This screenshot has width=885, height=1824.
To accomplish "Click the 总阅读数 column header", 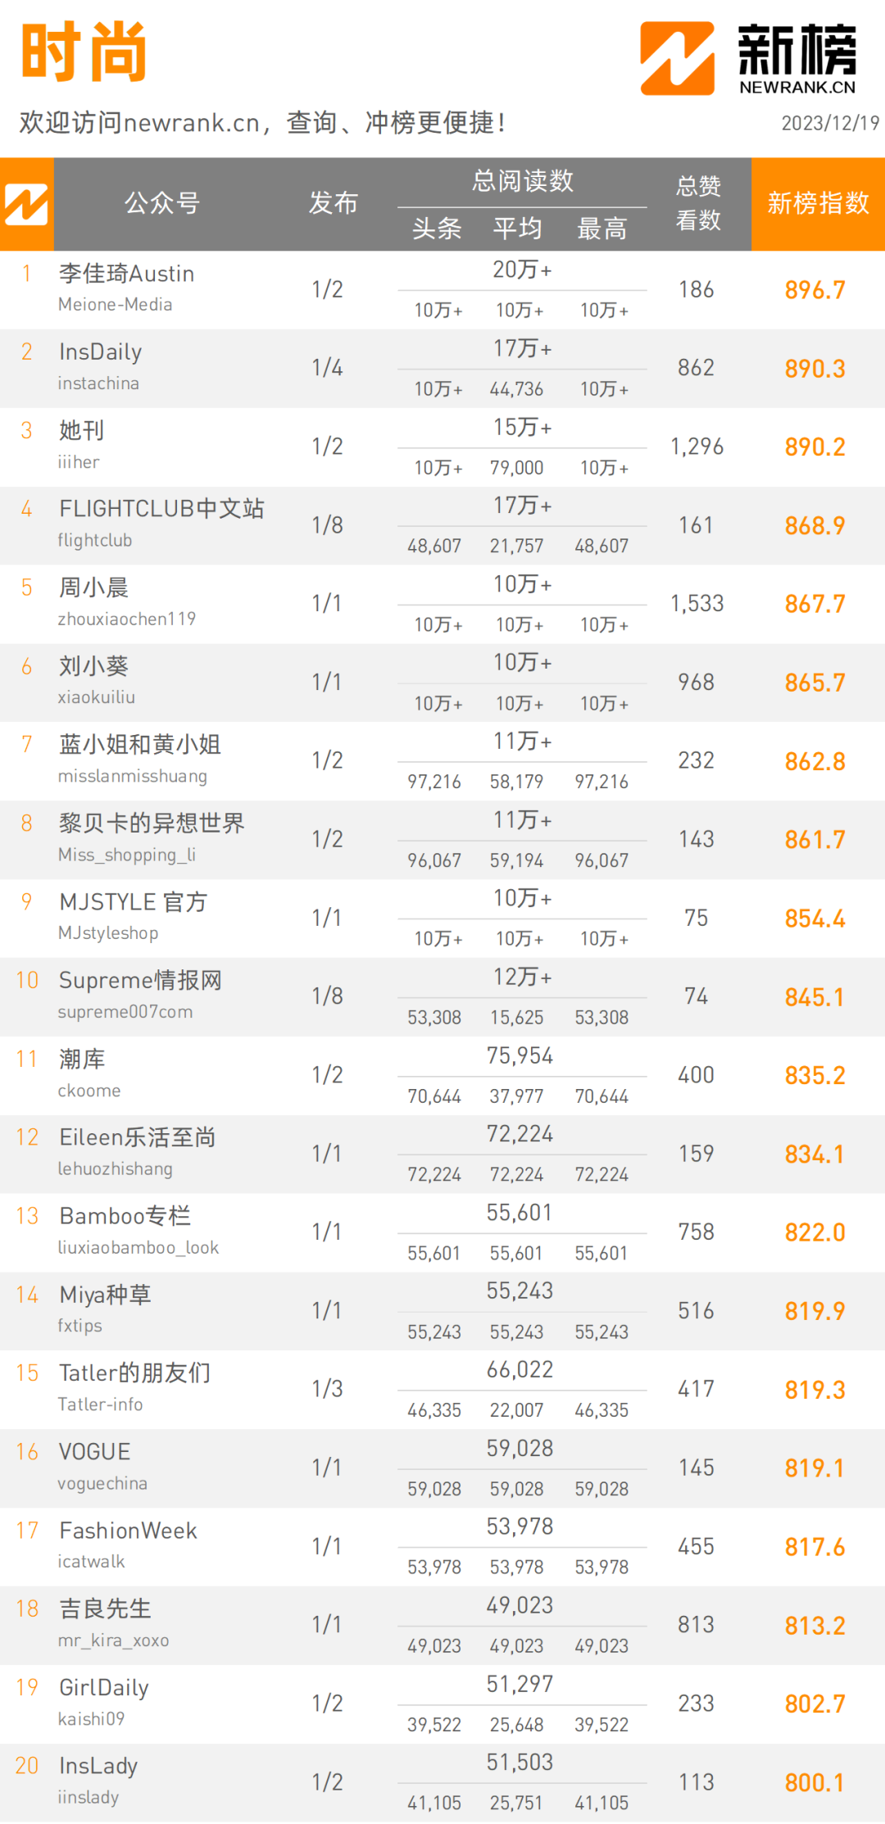I will tap(523, 181).
